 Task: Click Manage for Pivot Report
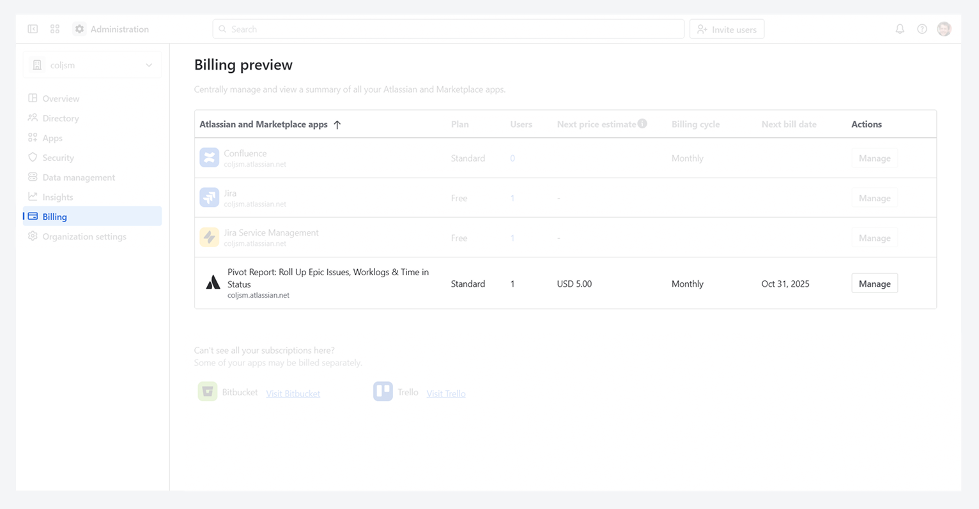click(874, 284)
